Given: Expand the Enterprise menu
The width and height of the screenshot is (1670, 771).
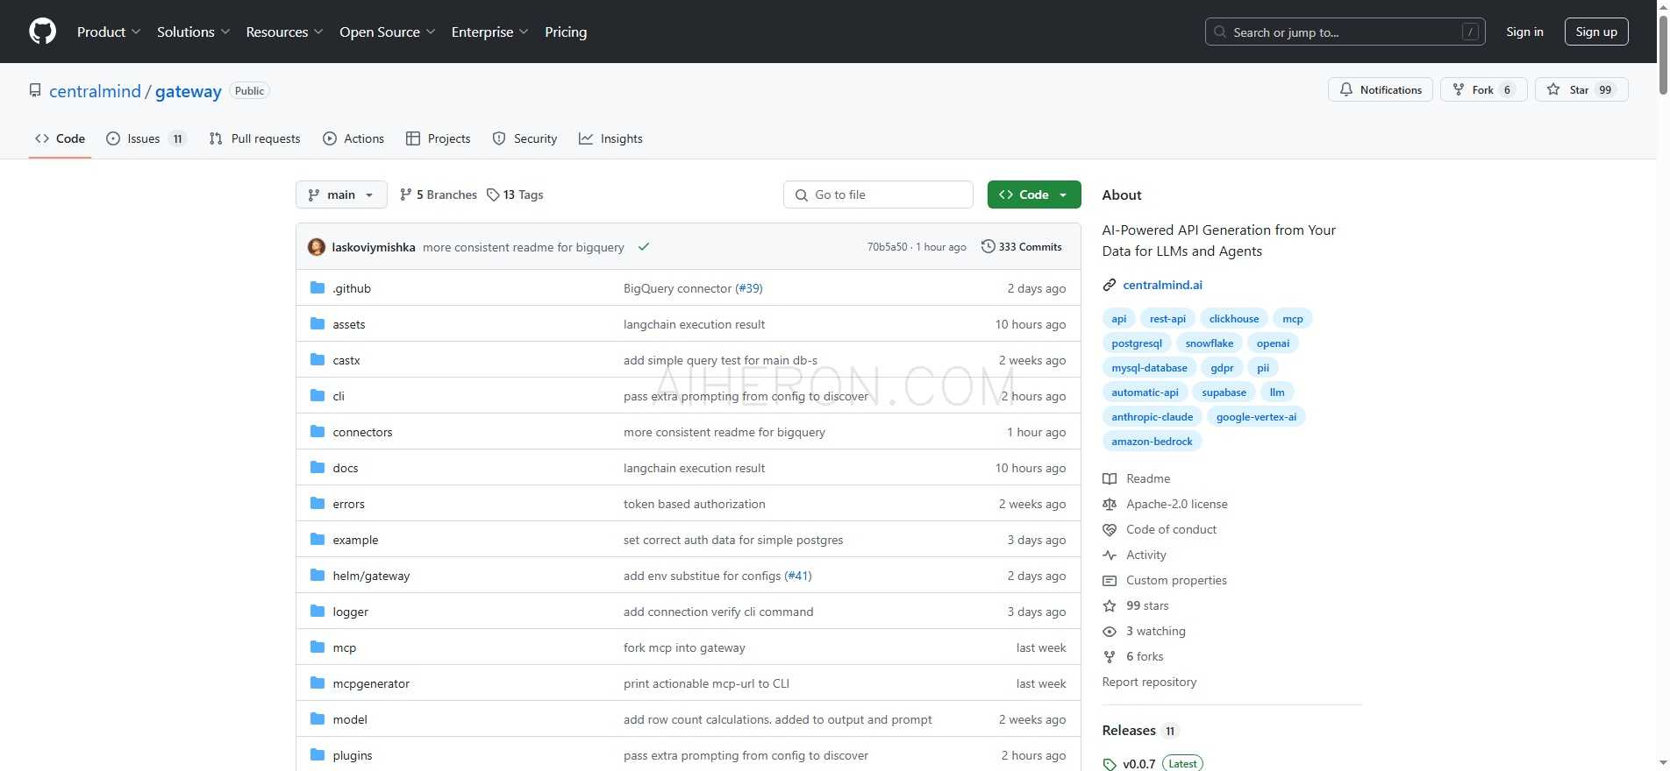Looking at the screenshot, I should (489, 32).
